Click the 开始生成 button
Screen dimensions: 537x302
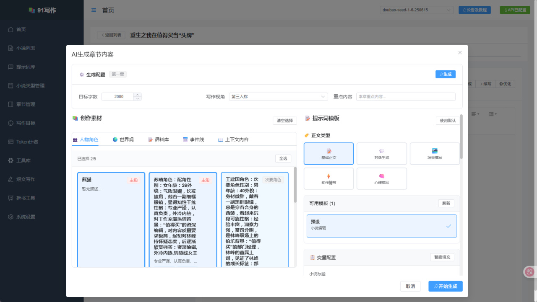446,286
